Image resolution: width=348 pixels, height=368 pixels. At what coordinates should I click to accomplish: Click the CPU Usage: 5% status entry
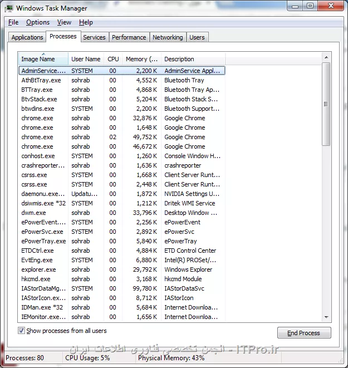(87, 358)
